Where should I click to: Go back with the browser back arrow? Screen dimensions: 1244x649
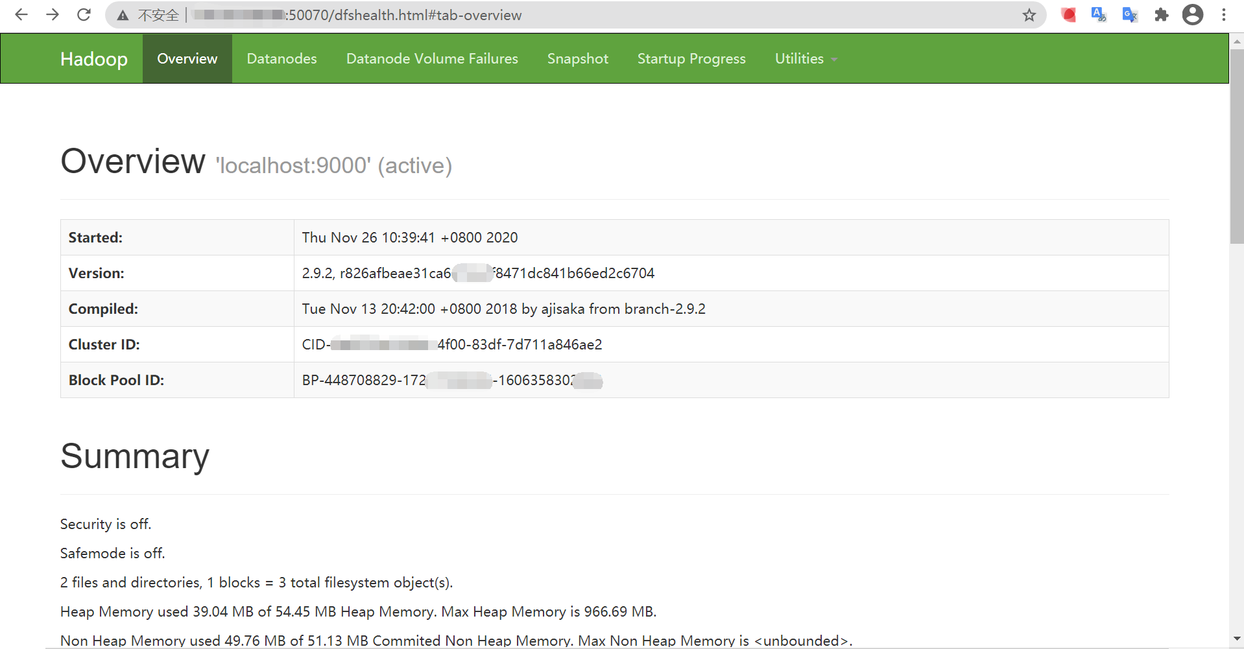(x=21, y=15)
